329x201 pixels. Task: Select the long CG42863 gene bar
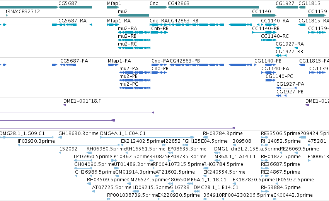point(213,7)
